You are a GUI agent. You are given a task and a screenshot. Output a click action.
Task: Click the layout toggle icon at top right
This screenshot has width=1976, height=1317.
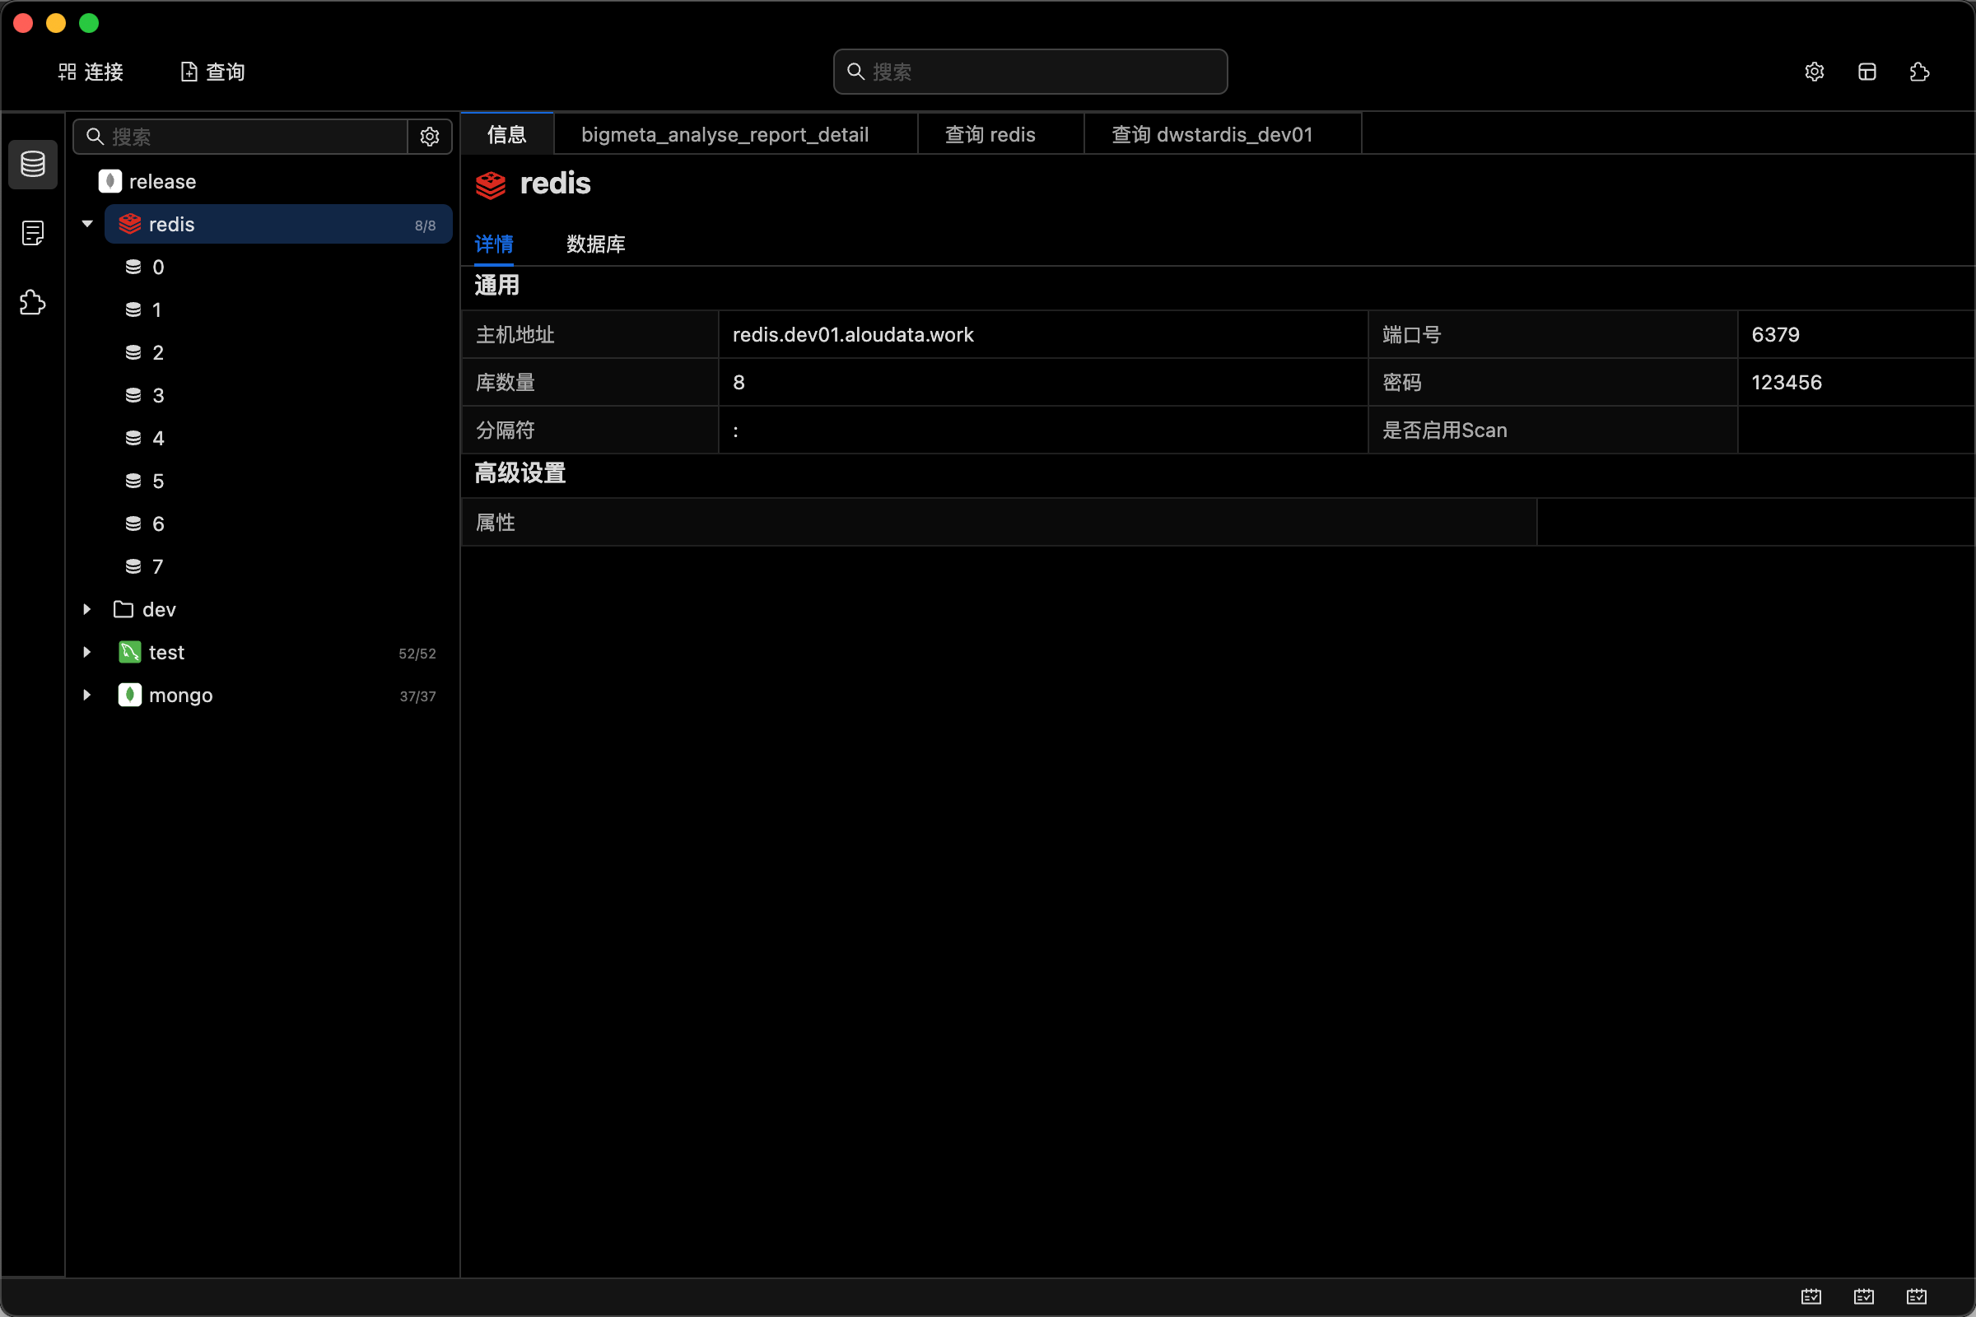pos(1866,72)
